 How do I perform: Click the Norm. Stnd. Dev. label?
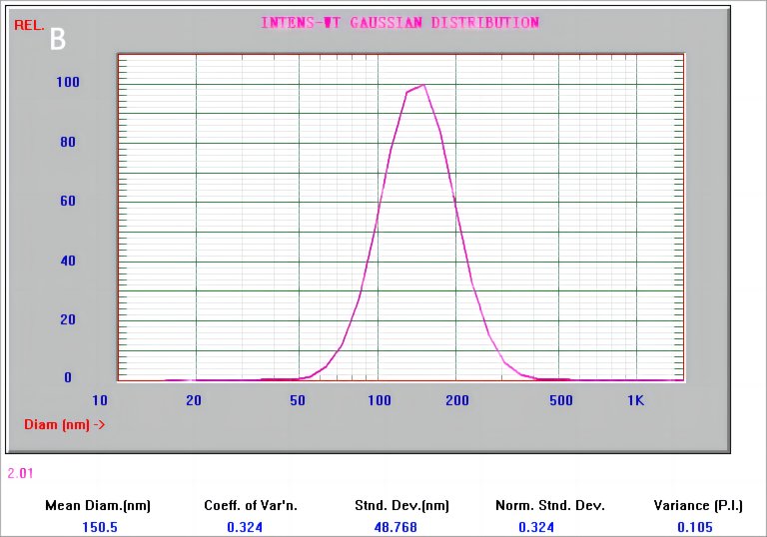(x=550, y=505)
